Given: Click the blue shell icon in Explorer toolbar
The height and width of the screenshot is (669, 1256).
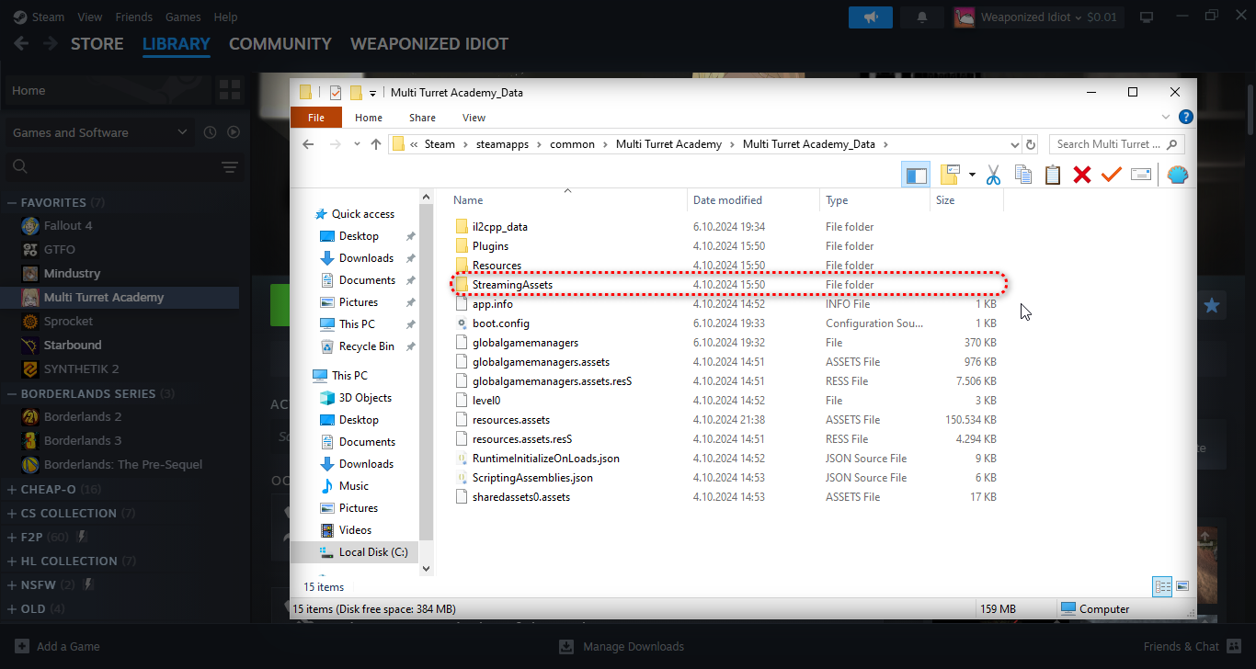Looking at the screenshot, I should [1178, 175].
